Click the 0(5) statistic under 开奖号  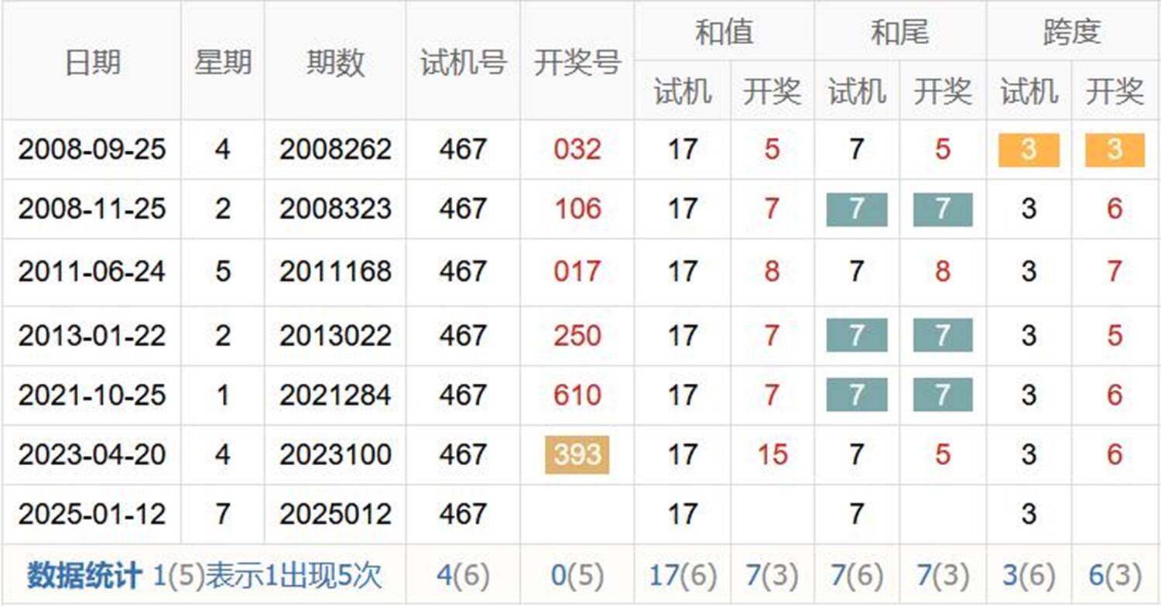(x=577, y=576)
